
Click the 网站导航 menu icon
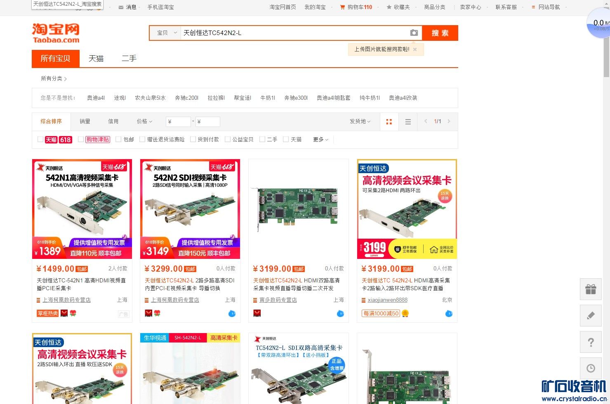tap(533, 7)
